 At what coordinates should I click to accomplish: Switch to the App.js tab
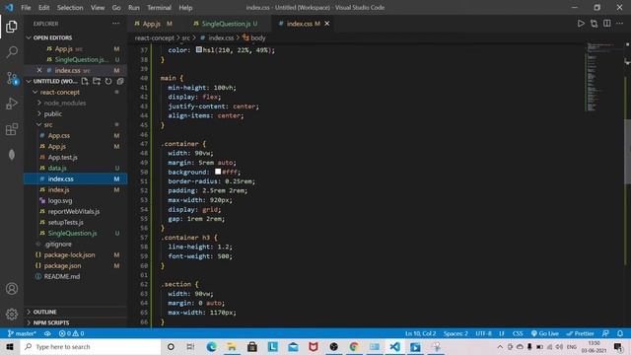click(154, 24)
